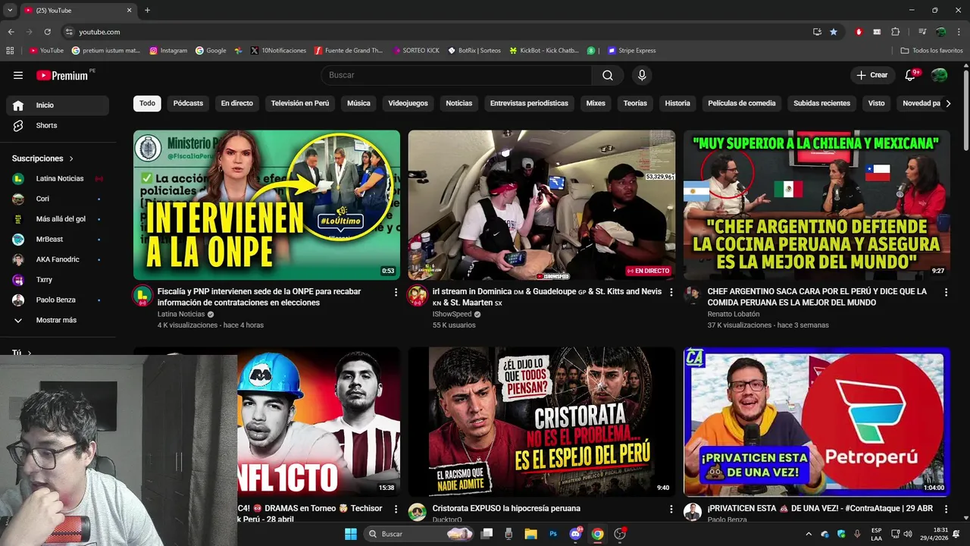The width and height of the screenshot is (970, 546).
Task: Show more category chips with arrow
Action: coord(948,103)
